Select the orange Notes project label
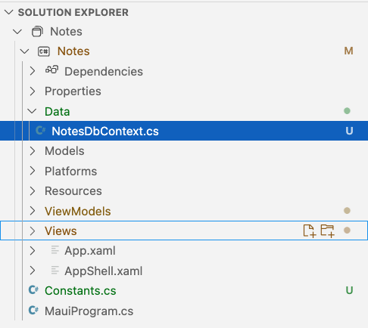This screenshot has width=368, height=328. (x=73, y=51)
